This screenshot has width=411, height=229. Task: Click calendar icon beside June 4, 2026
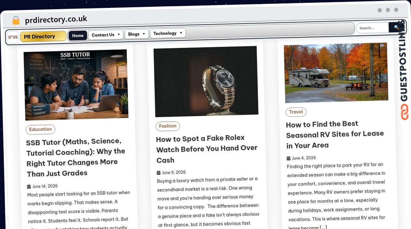[288, 158]
